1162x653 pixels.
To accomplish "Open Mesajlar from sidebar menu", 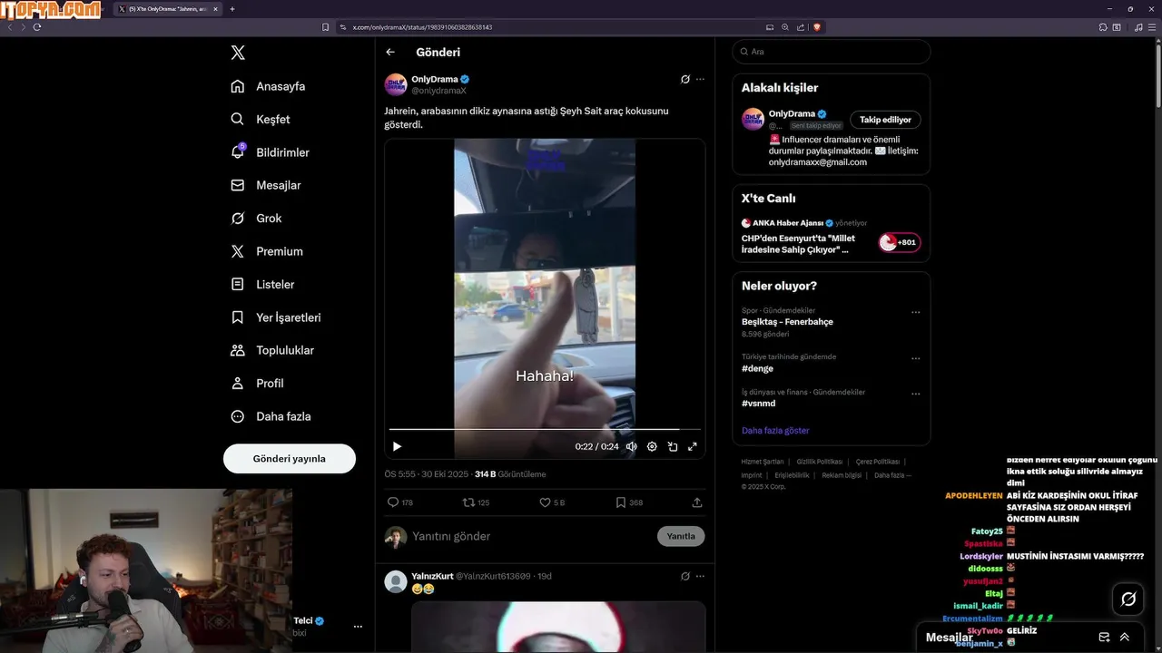I will coord(266,185).
